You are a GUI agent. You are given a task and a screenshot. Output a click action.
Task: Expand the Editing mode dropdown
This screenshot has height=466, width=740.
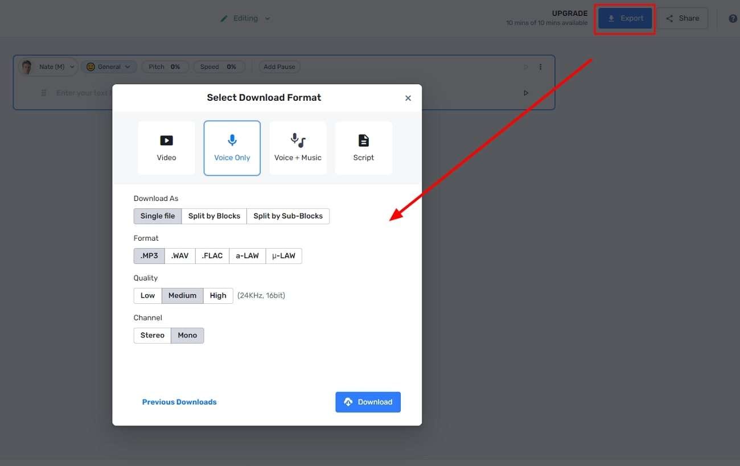pos(245,18)
